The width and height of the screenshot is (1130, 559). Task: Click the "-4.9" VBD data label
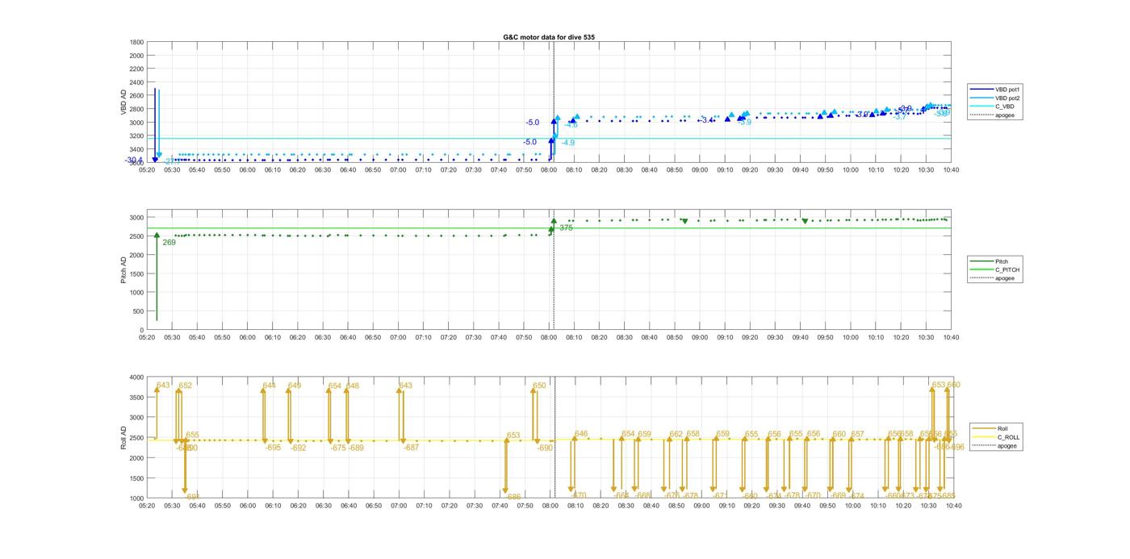567,143
